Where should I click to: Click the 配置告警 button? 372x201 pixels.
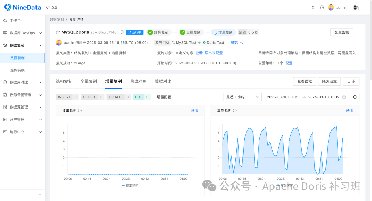(x=341, y=32)
